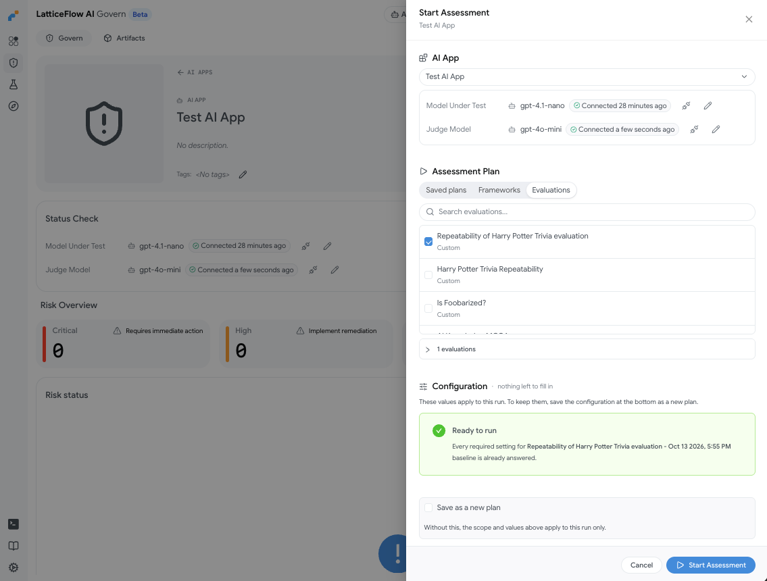This screenshot has height=581, width=767.
Task: Click the connection plug icon for gpt-4.1-nano in Status Check
Action: [305, 246]
